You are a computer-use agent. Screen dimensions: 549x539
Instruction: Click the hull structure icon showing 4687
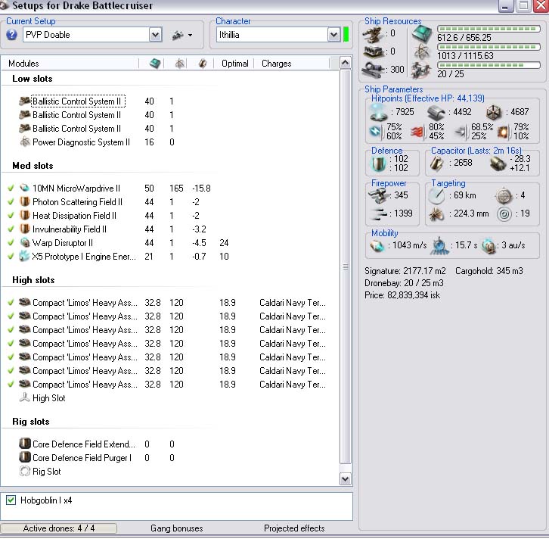point(494,112)
